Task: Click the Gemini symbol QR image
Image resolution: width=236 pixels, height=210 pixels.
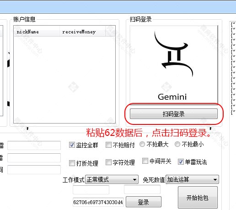Action: click(x=174, y=65)
